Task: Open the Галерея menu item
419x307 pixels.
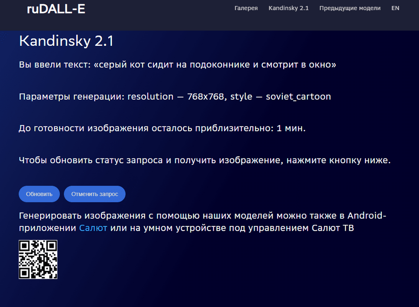Action: (x=246, y=8)
